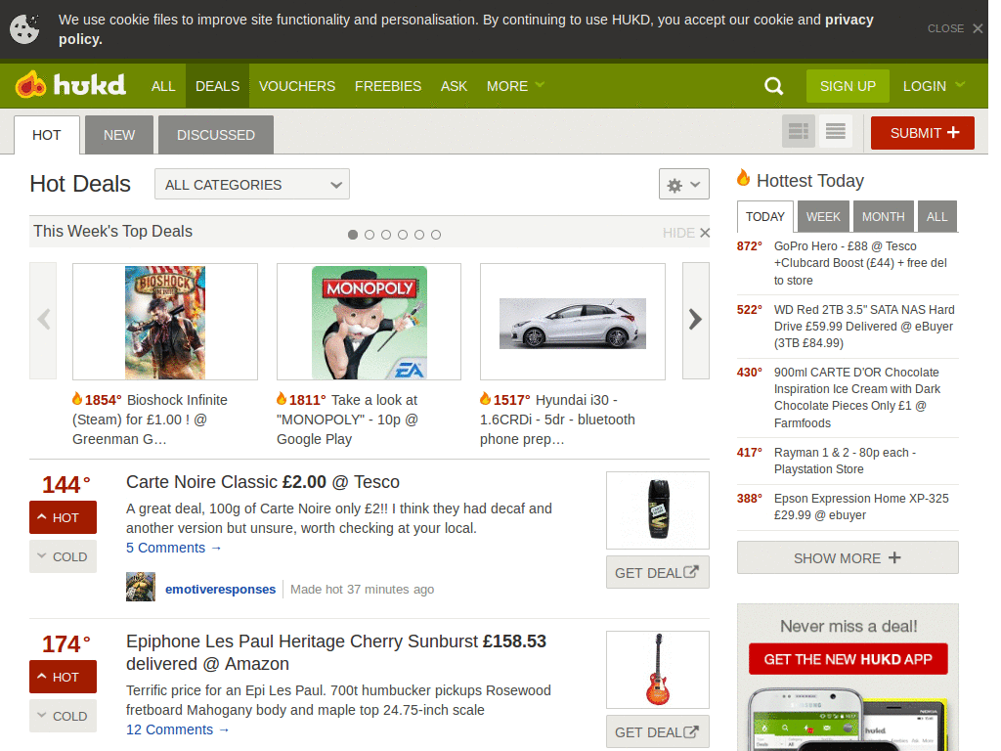Click the cookie icon in banner
The height and width of the screenshot is (751, 1001).
[x=24, y=28]
